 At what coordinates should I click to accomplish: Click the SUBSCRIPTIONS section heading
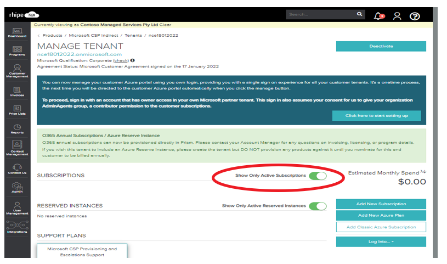pyautogui.click(x=61, y=176)
